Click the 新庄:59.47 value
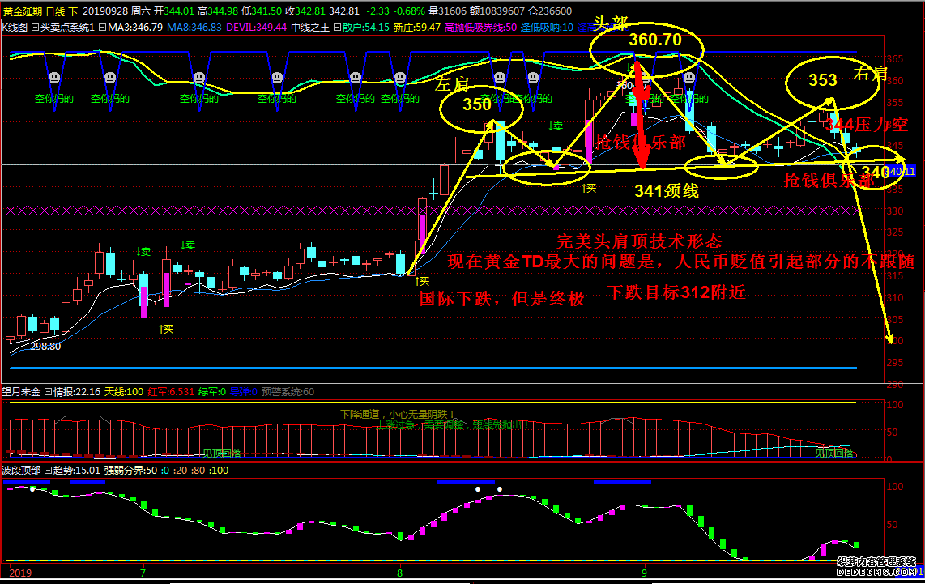Image resolution: width=925 pixels, height=584 pixels. coord(417,28)
